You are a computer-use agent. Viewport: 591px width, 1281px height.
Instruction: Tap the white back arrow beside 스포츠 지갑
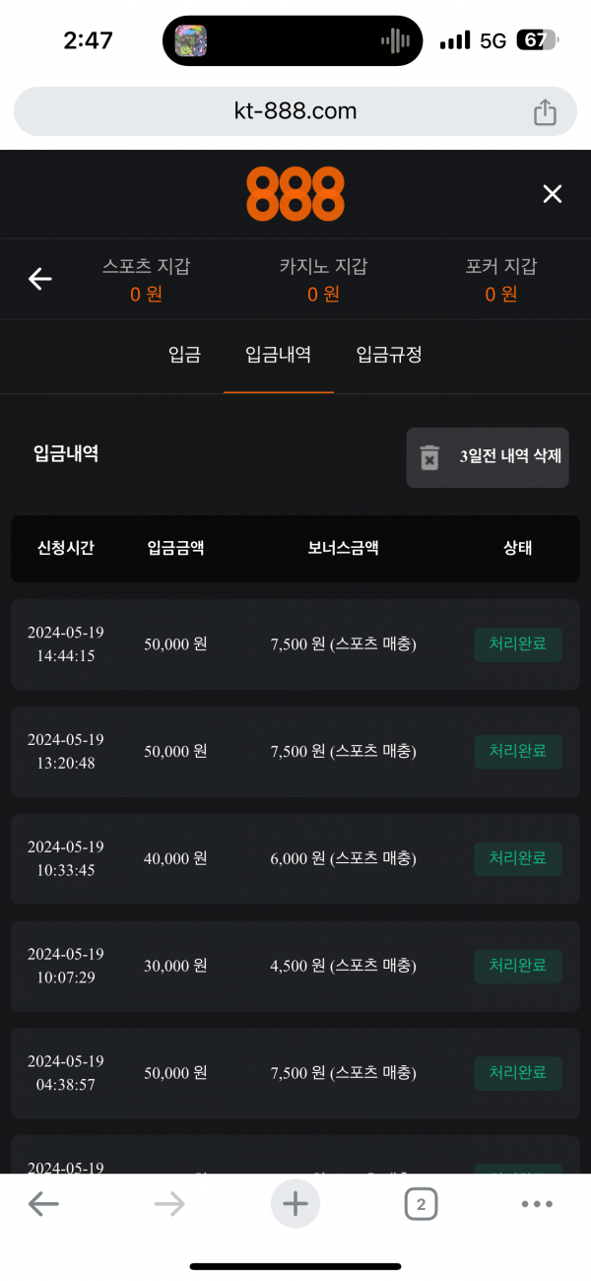point(39,279)
